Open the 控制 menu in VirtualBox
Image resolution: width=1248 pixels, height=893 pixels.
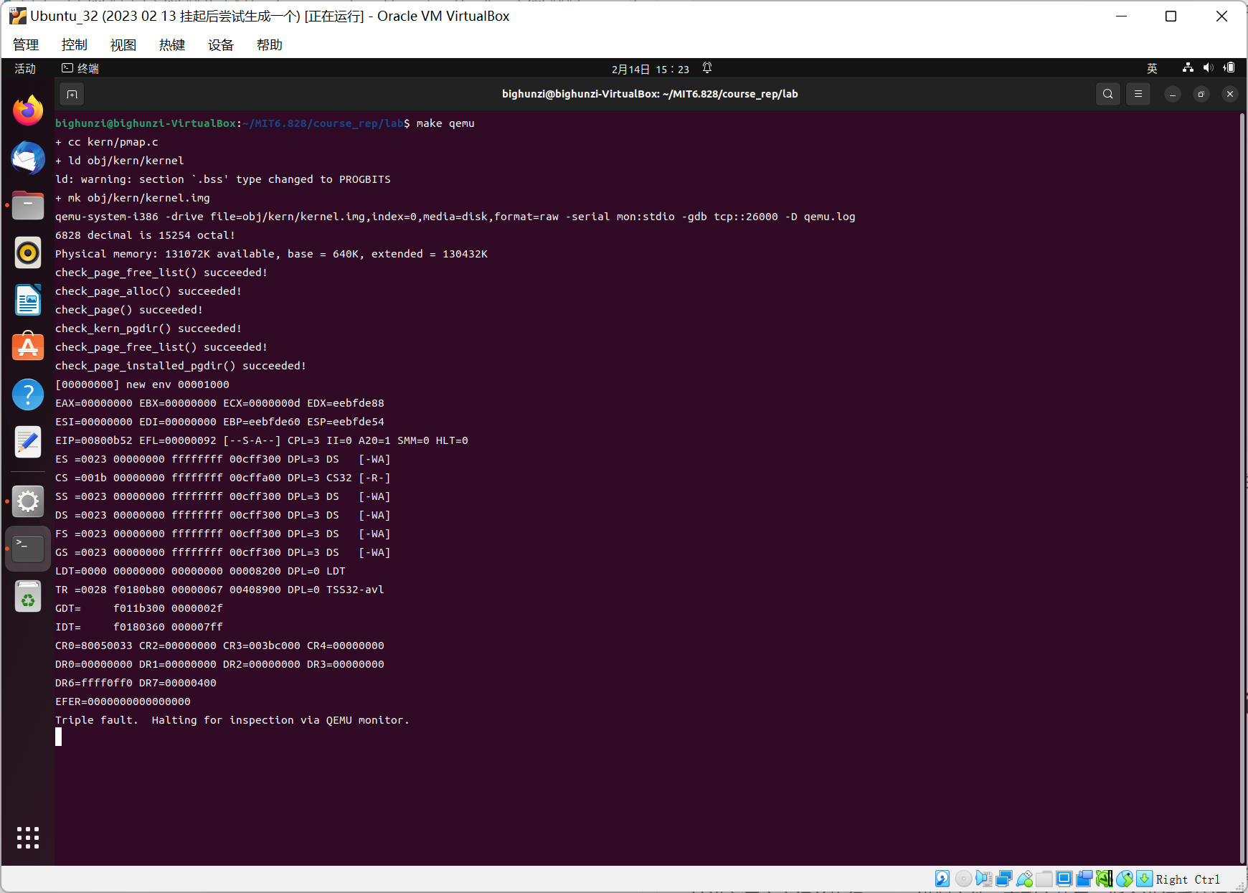tap(75, 44)
